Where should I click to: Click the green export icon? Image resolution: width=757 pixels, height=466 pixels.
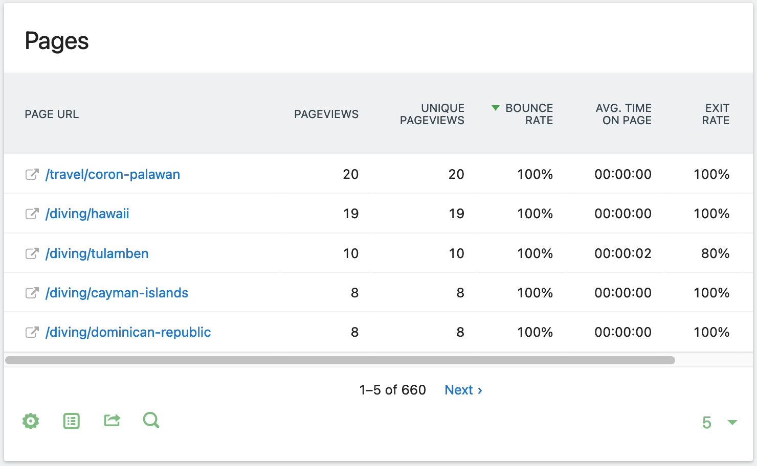point(112,421)
